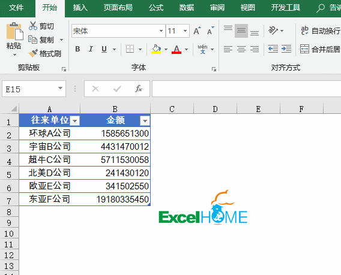Open border options dropdown arrow
The height and width of the screenshot is (275, 341).
tap(140, 50)
